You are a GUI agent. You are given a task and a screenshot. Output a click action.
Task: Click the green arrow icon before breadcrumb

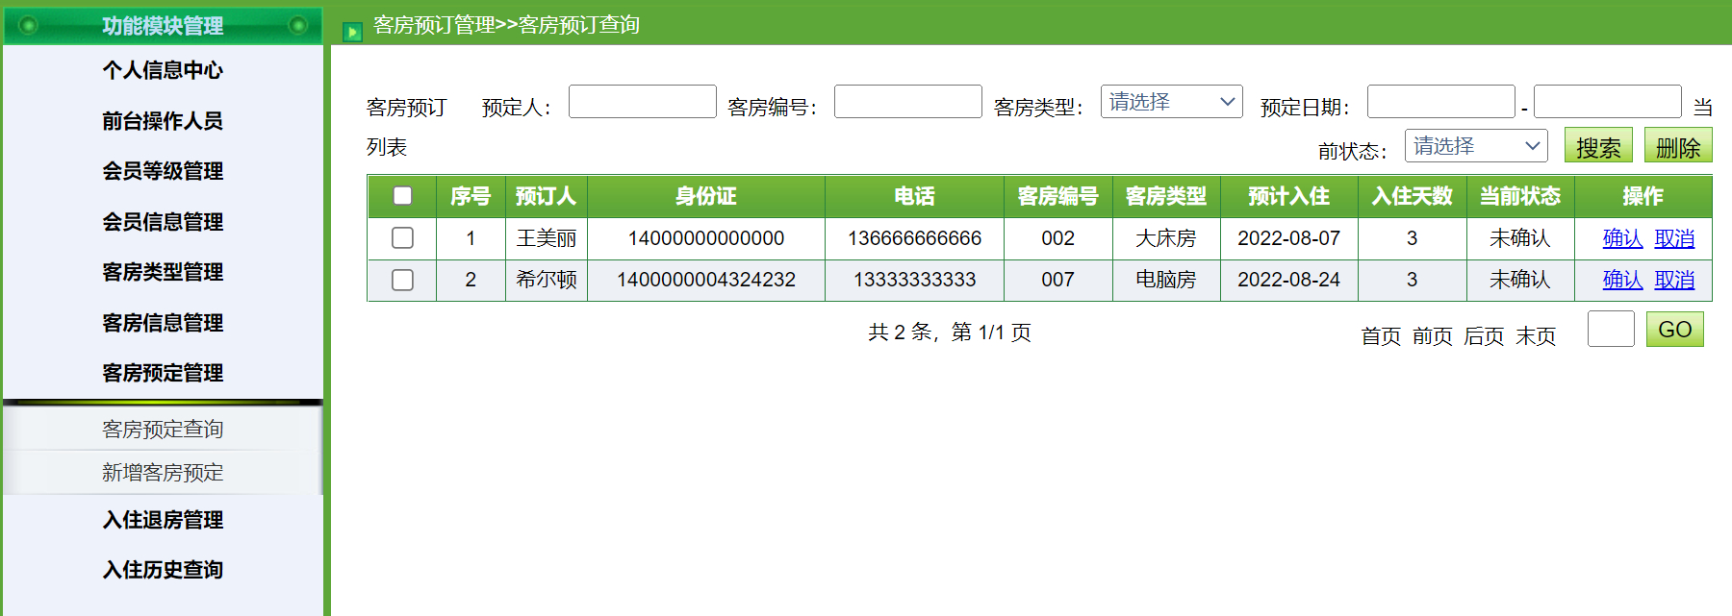click(352, 32)
